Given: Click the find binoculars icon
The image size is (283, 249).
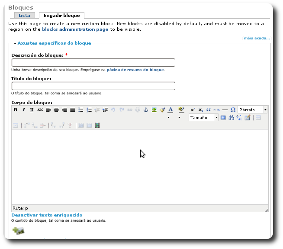Looking at the screenshot, I should coord(231,118).
